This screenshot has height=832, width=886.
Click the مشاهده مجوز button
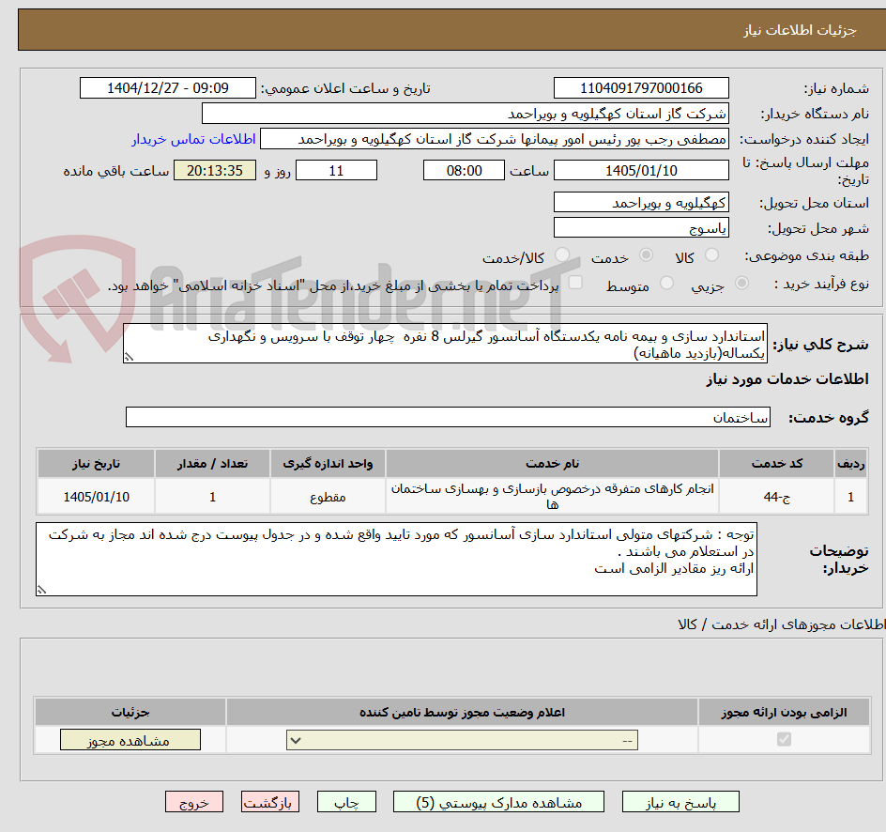point(130,740)
